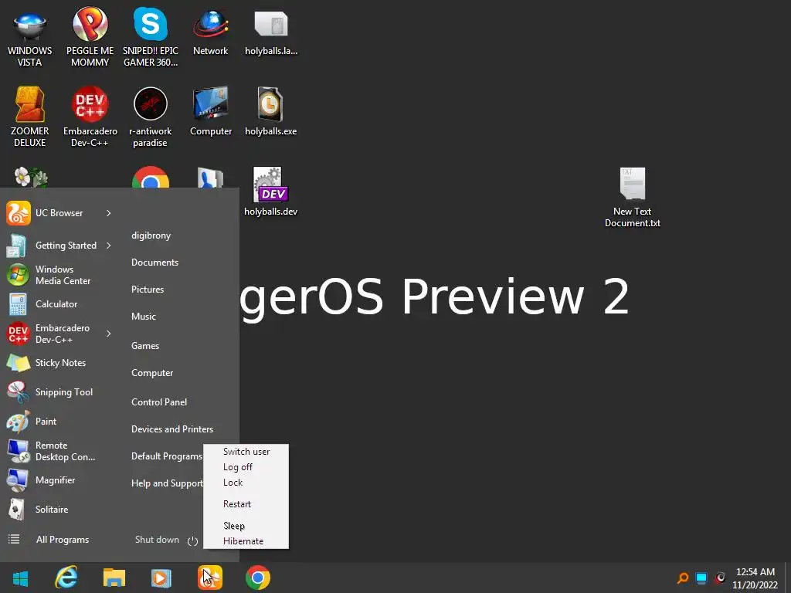Open the ZOOMER DELUXE desktop icon

click(x=30, y=117)
